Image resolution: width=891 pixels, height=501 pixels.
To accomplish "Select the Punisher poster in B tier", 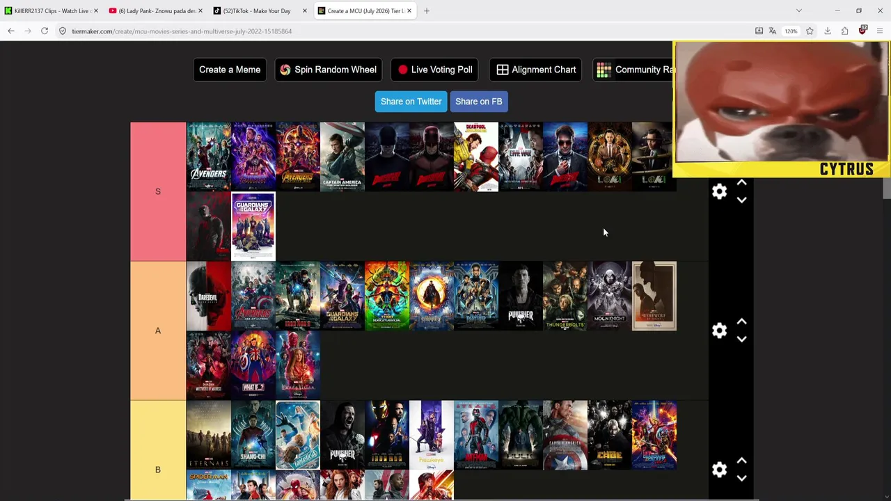I will [342, 435].
